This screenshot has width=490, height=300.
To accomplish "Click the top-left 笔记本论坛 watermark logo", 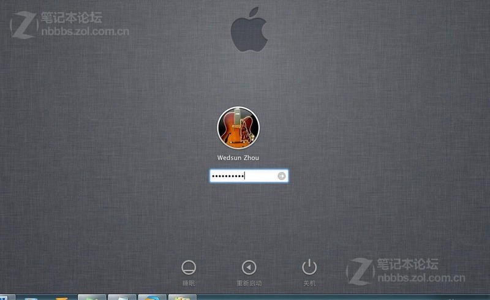I will tap(67, 24).
